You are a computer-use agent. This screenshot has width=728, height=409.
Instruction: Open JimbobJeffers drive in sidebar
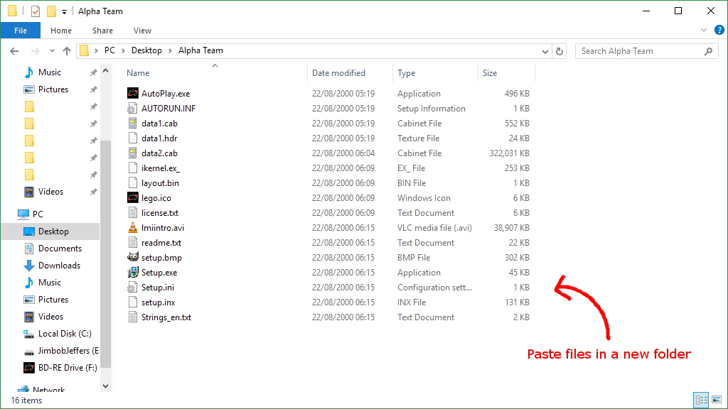(x=61, y=351)
